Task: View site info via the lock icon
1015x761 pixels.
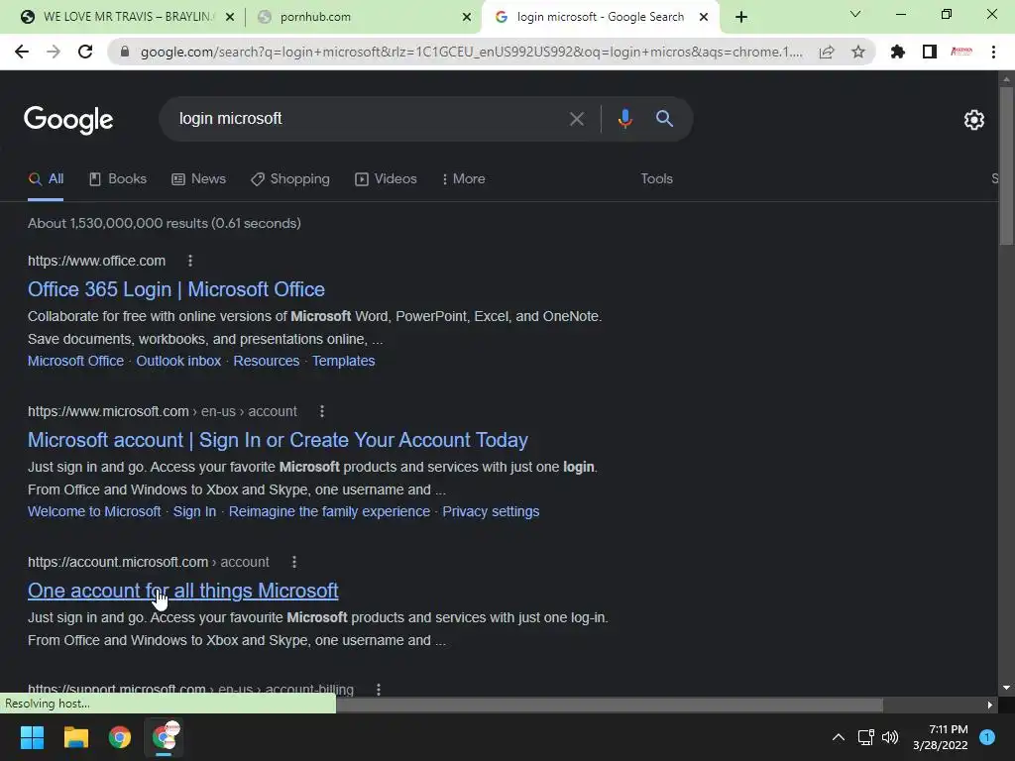Action: pyautogui.click(x=125, y=52)
